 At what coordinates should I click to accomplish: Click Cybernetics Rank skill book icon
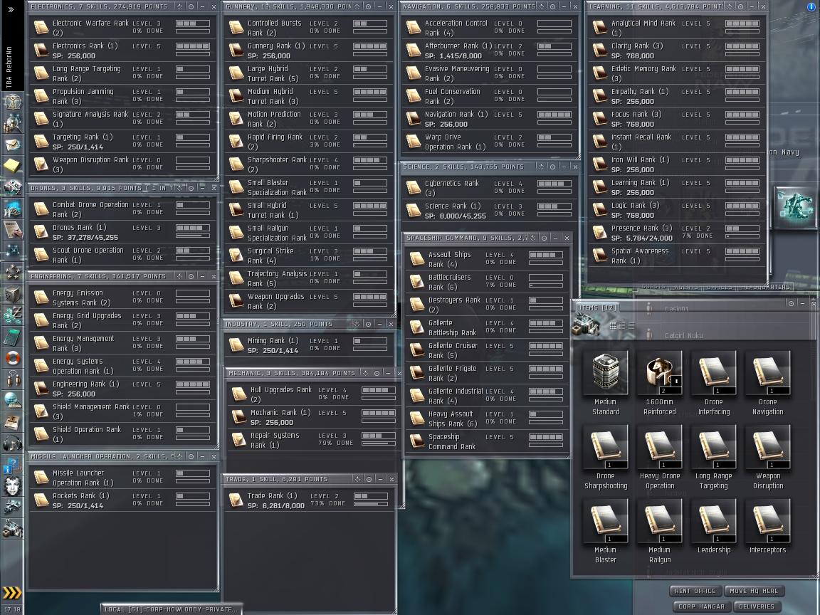414,187
